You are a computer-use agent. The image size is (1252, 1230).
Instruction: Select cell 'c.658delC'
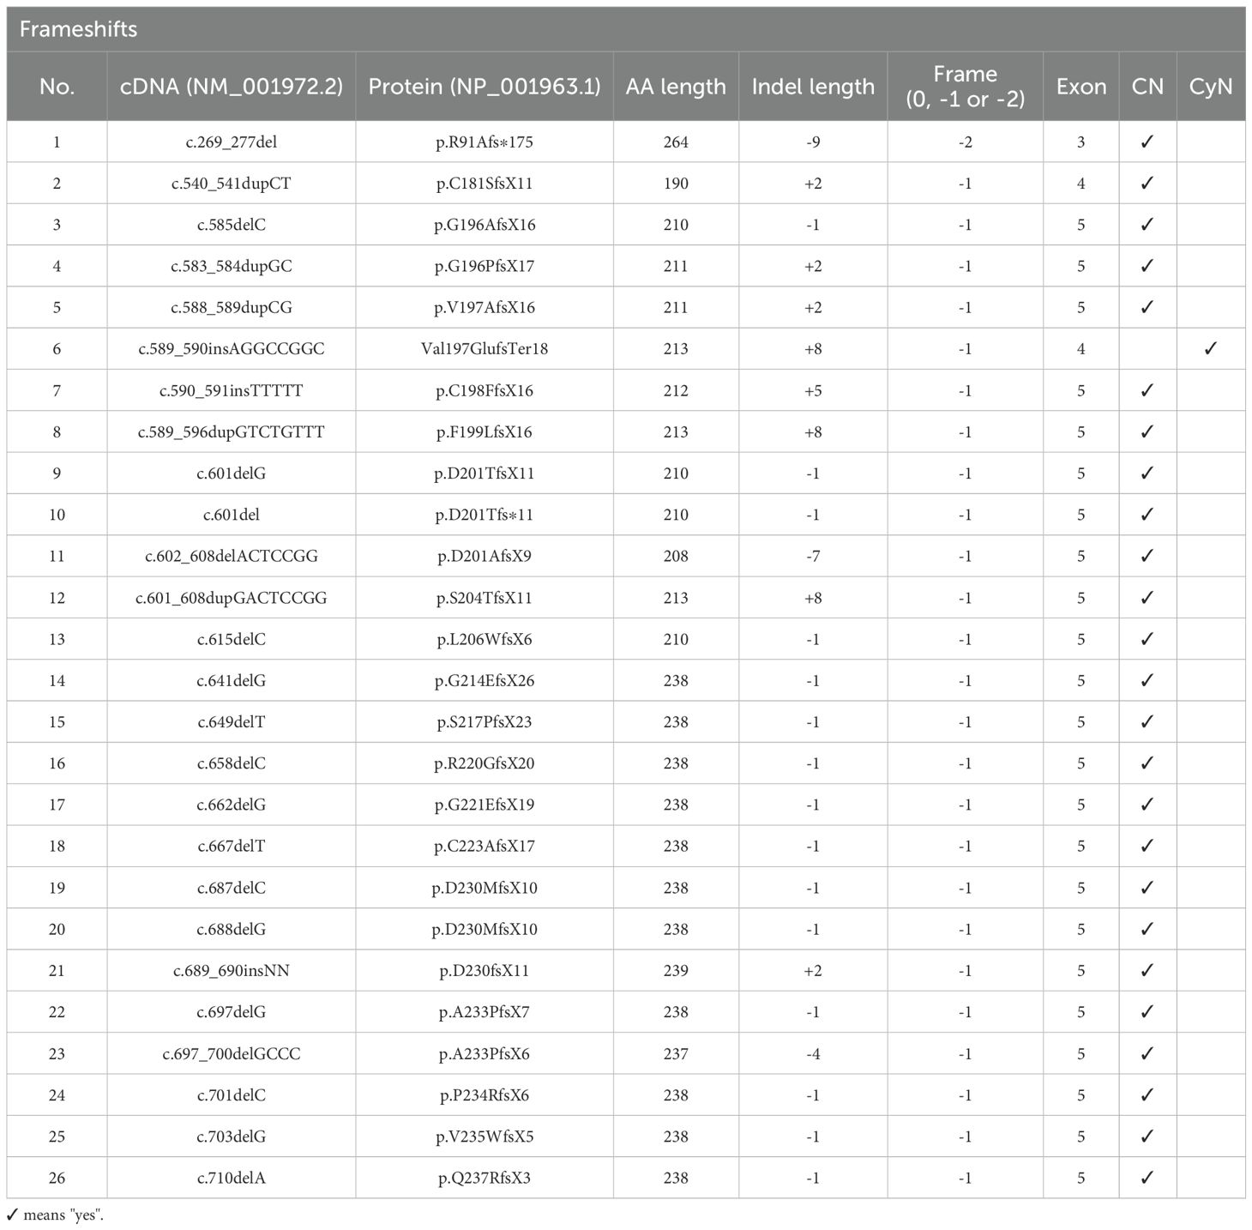coord(232,763)
